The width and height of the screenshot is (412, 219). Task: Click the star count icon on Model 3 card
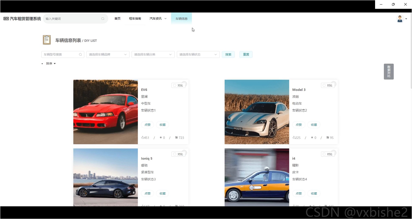[x=312, y=138]
